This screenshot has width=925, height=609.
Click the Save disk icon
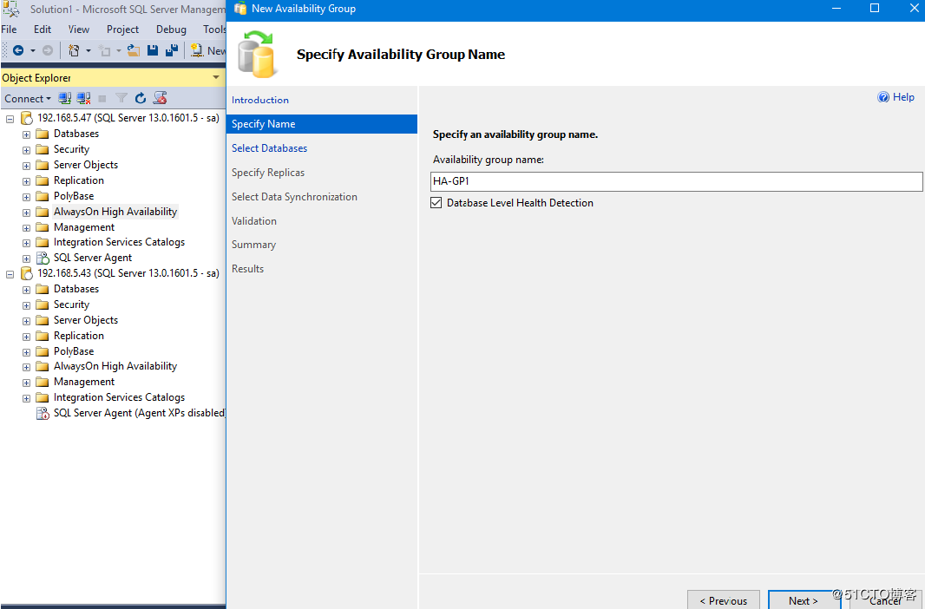[x=153, y=50]
